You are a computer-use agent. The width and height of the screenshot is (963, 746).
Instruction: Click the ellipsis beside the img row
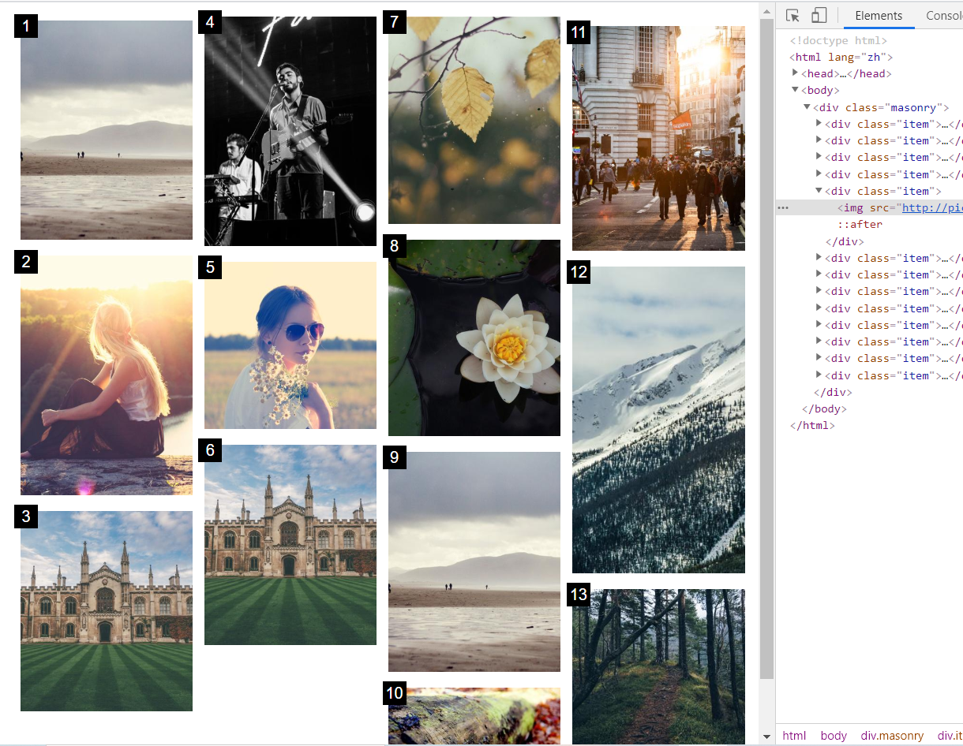(783, 207)
